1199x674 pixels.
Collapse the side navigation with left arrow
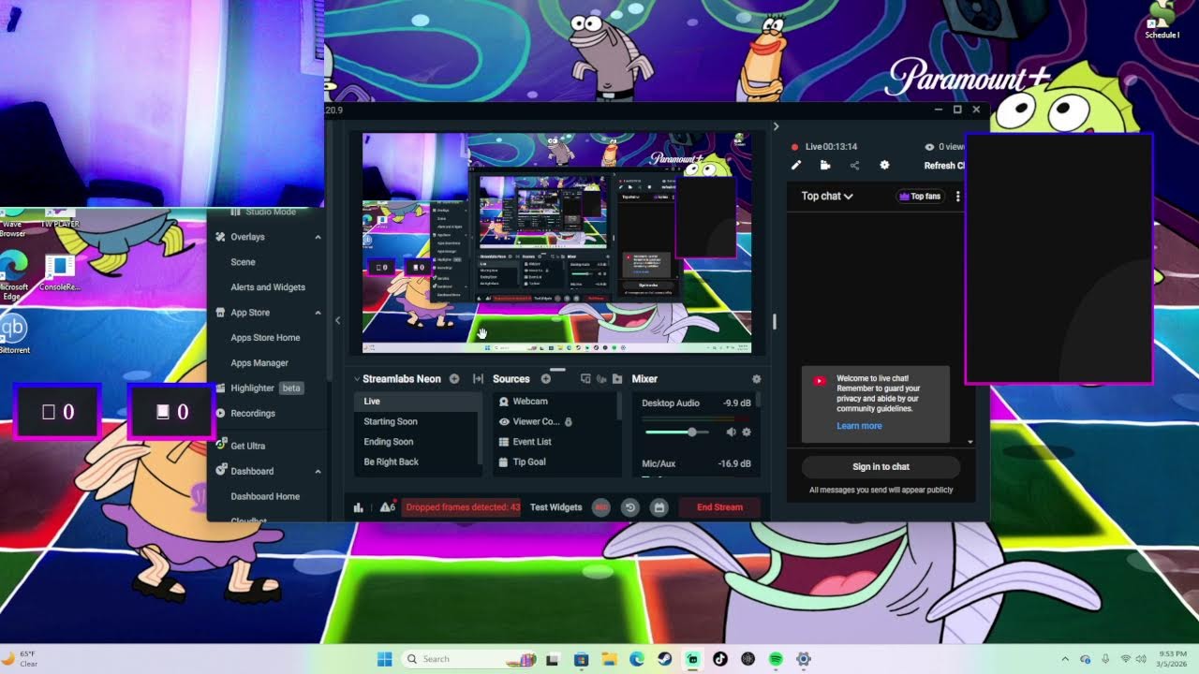(337, 320)
